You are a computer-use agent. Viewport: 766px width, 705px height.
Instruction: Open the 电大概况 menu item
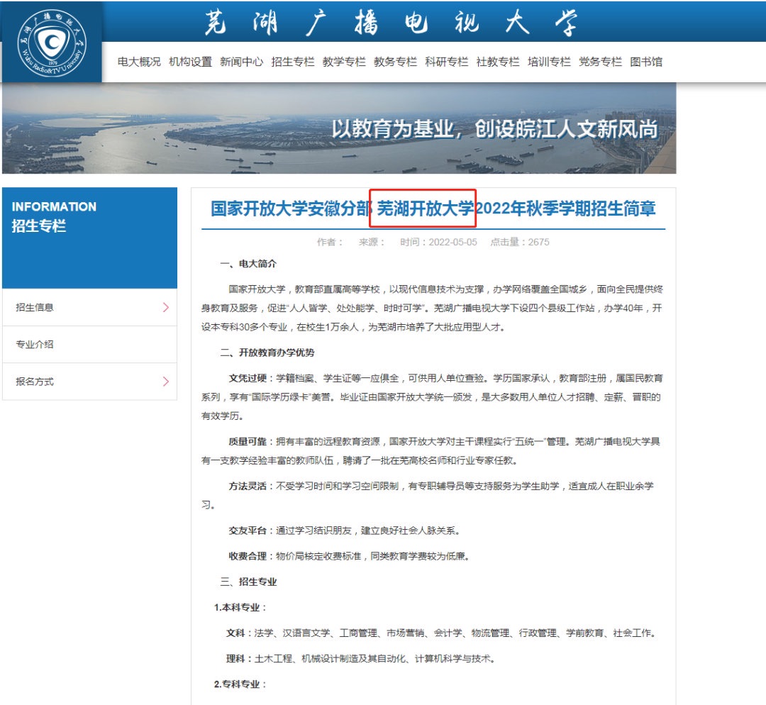point(139,62)
